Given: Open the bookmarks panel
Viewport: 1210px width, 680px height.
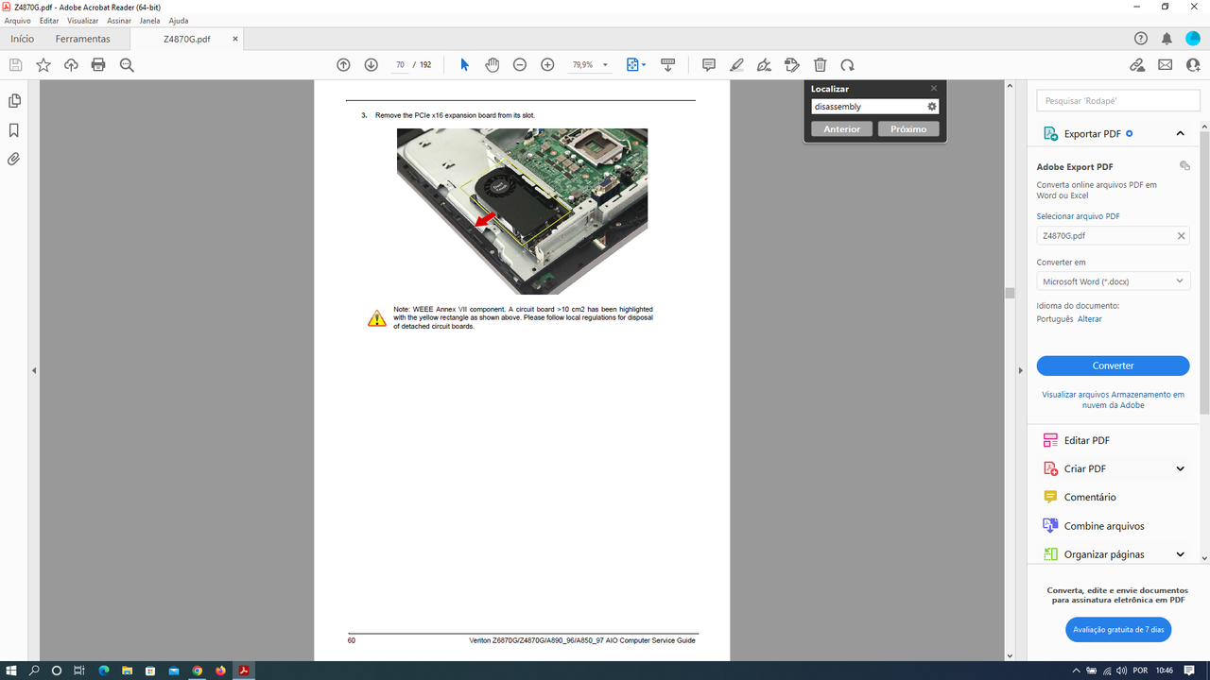Looking at the screenshot, I should pos(14,130).
